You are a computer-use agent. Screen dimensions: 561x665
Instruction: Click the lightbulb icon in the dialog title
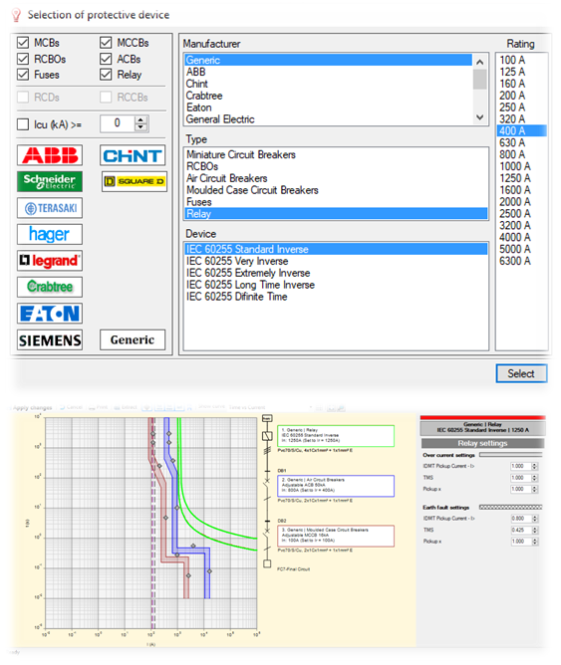click(x=16, y=15)
